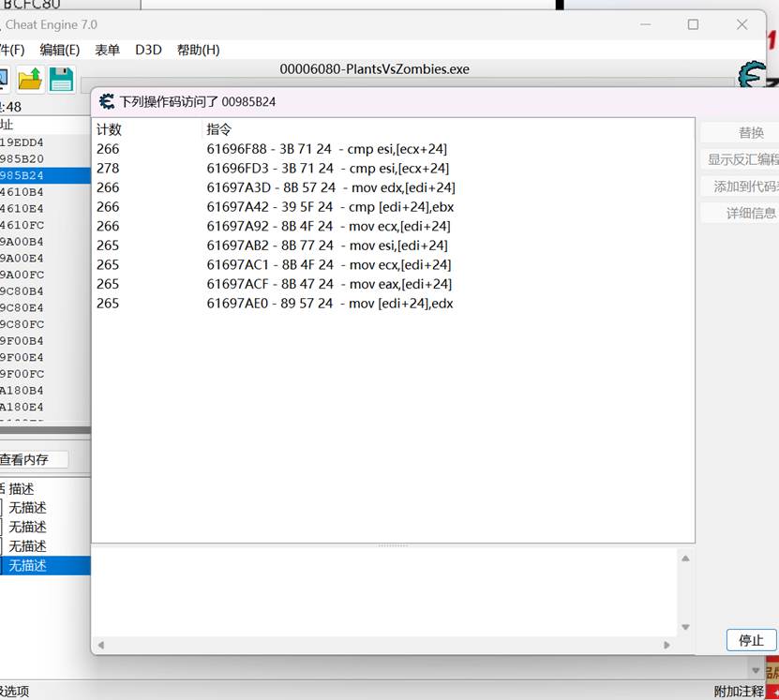Click the 描述 column header in address table
Viewport: 779px width, 700px height.
tap(22, 489)
